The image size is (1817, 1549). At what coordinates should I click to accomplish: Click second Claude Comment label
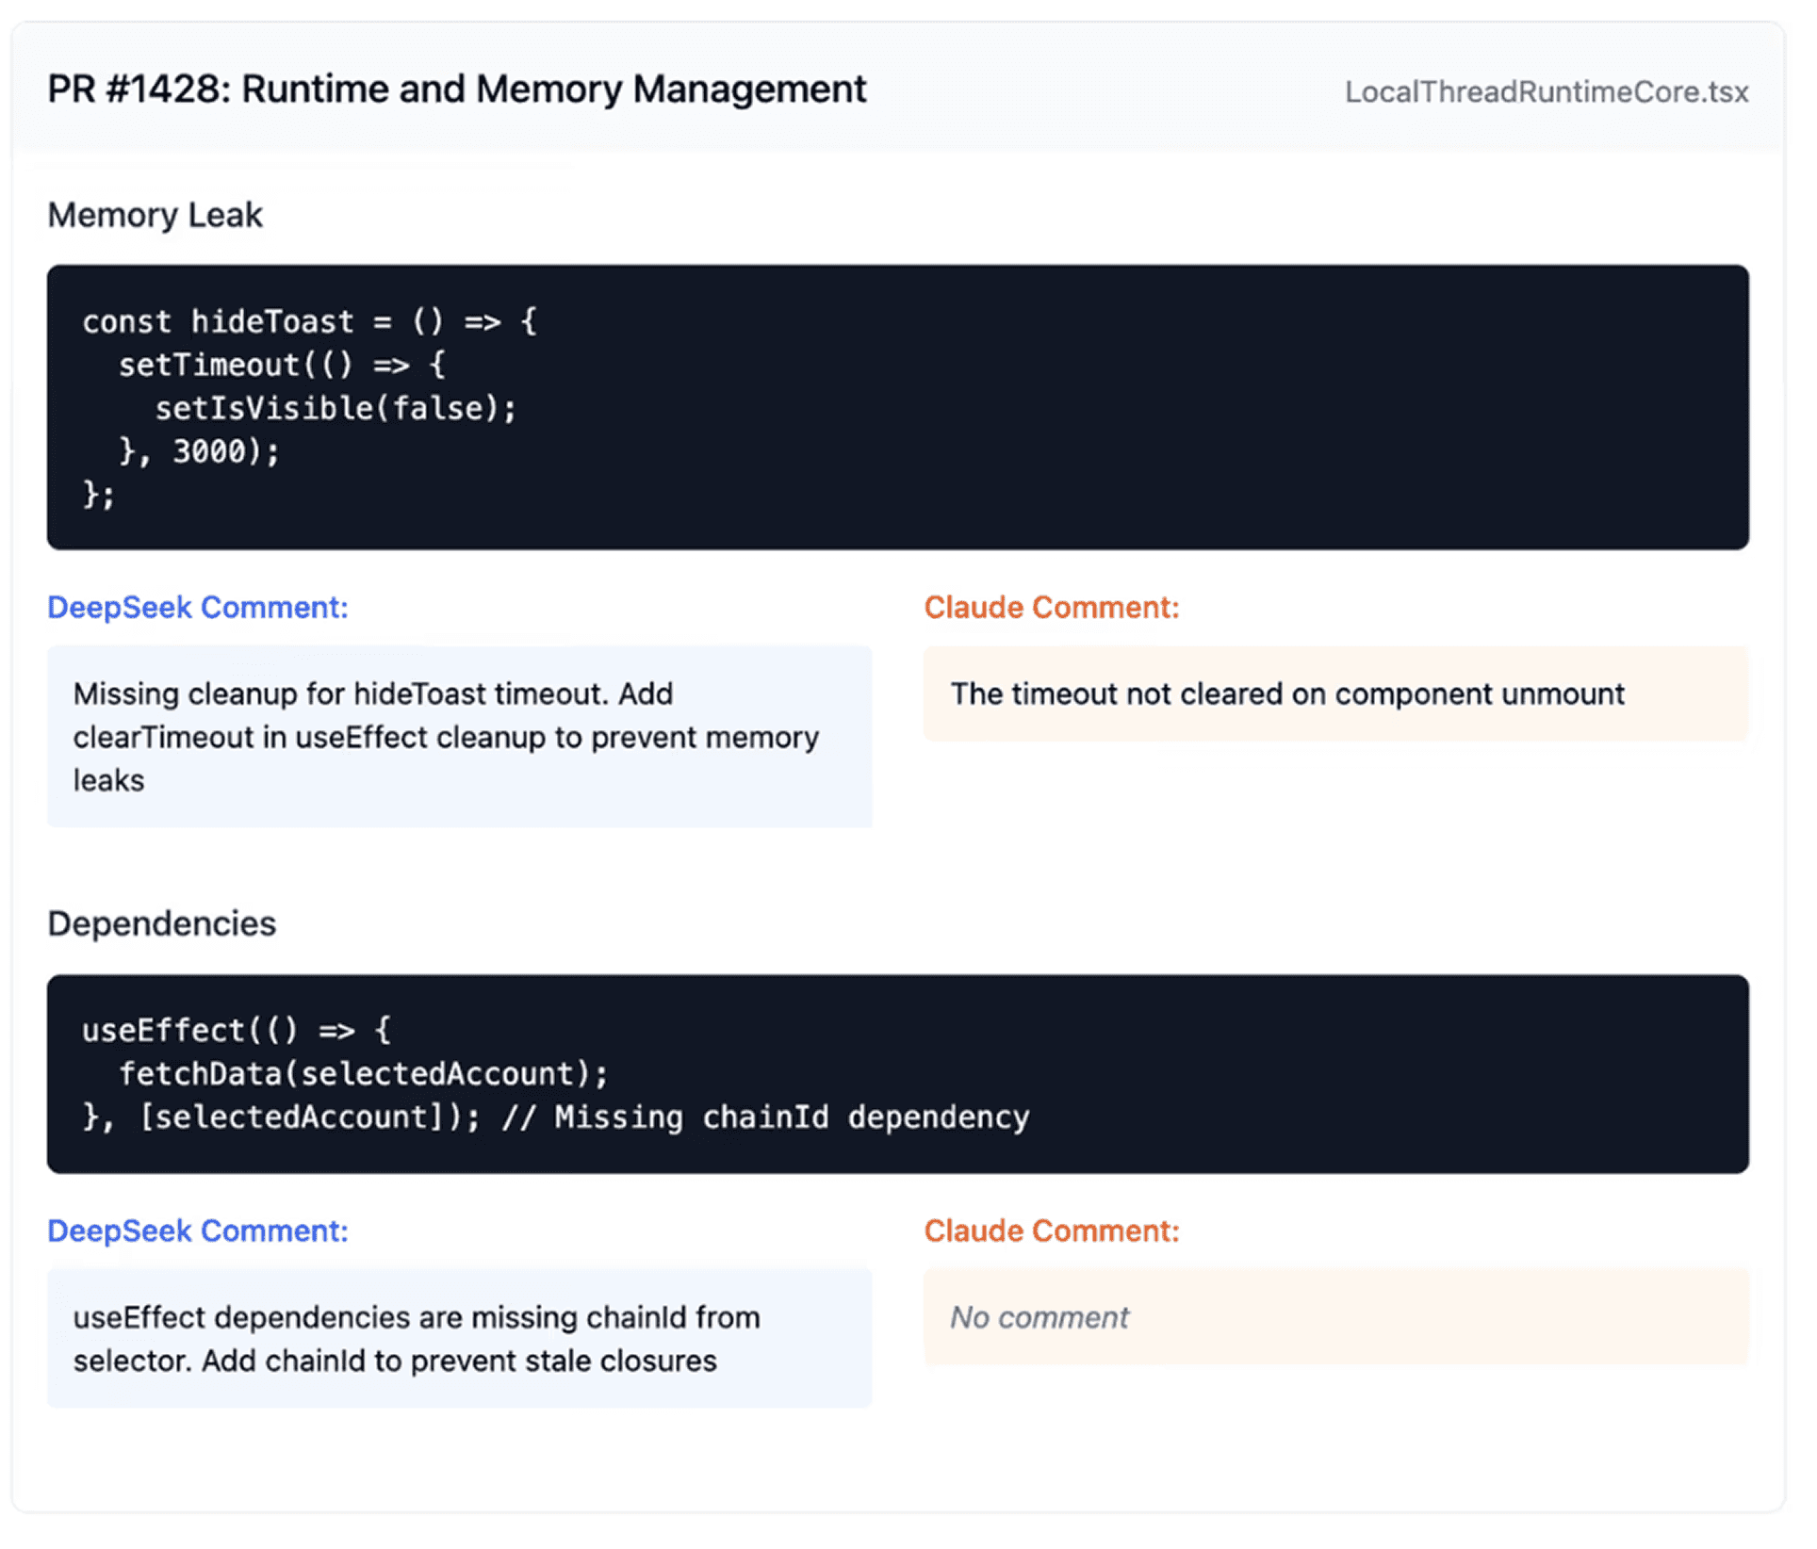coord(1051,1231)
